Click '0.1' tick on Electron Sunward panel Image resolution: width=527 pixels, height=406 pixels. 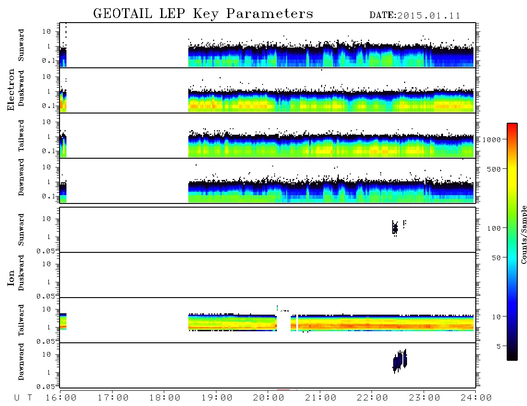48,60
